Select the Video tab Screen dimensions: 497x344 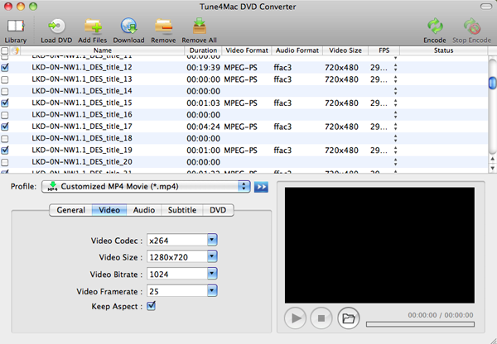coord(109,210)
